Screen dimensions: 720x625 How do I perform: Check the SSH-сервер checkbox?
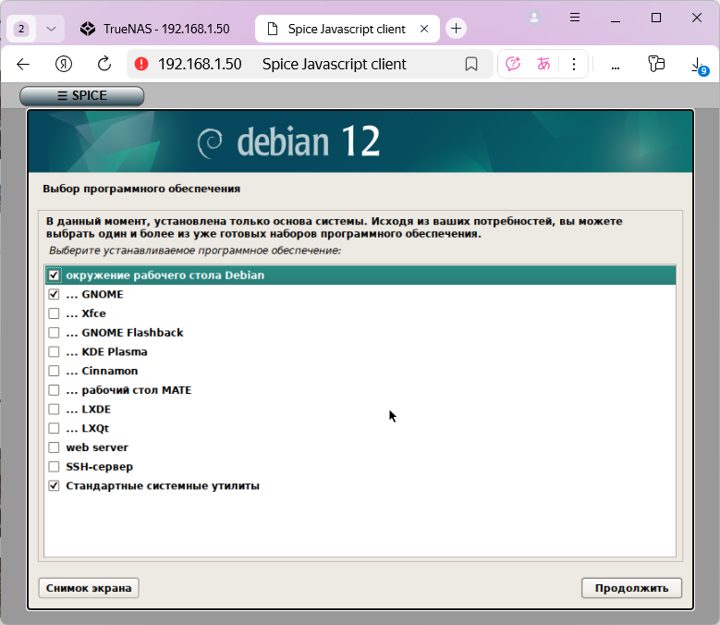(54, 467)
